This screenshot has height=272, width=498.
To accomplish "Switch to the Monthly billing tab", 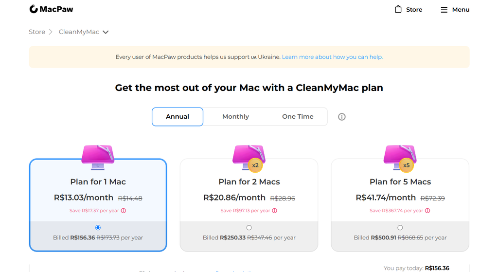I will tap(236, 117).
